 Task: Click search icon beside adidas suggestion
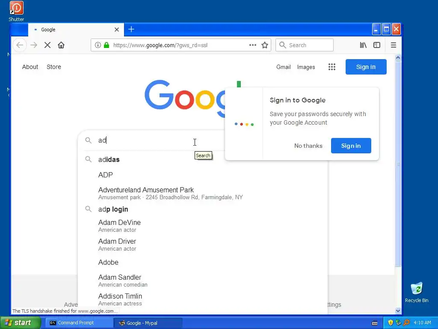pos(88,159)
